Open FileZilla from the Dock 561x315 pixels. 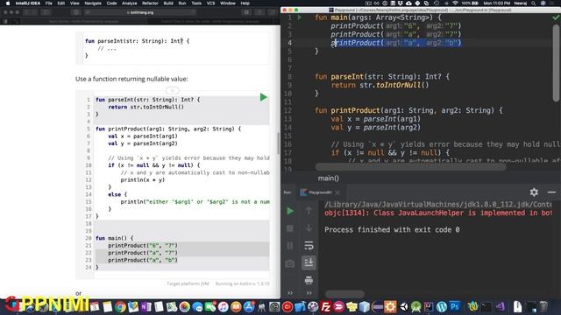pyautogui.click(x=325, y=306)
